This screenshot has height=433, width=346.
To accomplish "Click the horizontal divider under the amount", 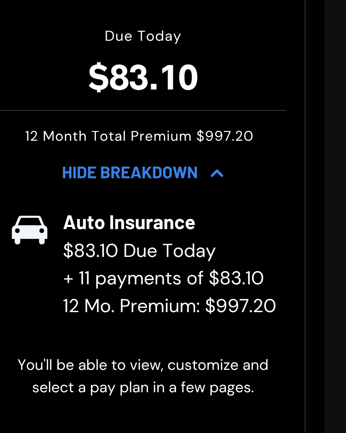I will [x=143, y=110].
